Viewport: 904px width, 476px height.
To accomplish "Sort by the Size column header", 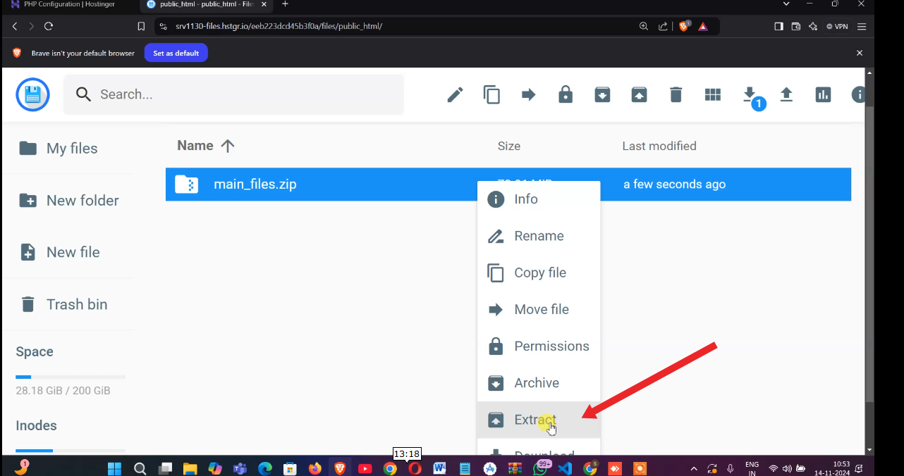I will [509, 146].
